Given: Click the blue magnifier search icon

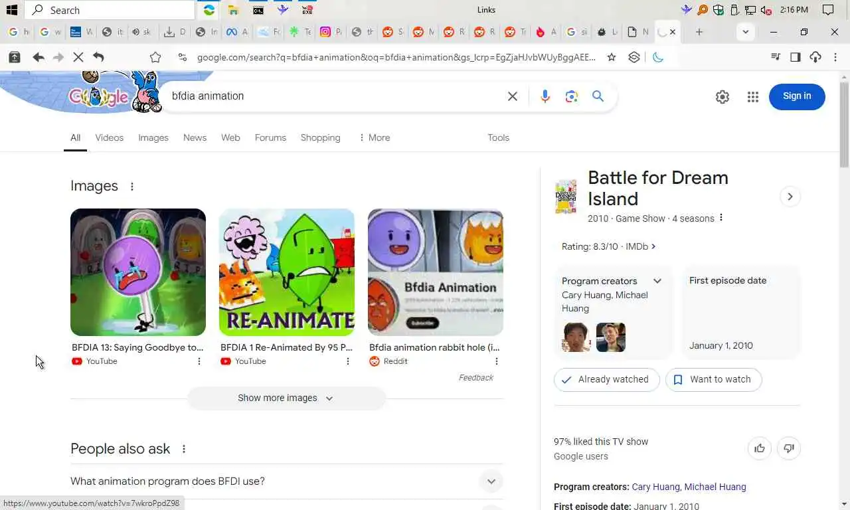Looking at the screenshot, I should click(x=598, y=96).
